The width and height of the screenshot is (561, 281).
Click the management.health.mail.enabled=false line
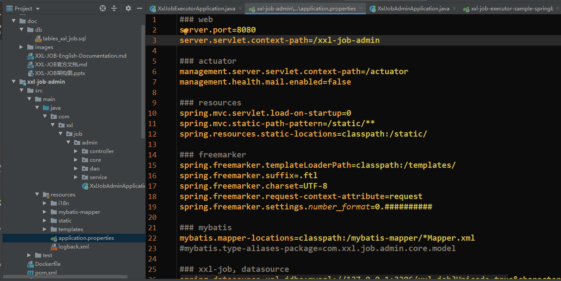(x=265, y=82)
